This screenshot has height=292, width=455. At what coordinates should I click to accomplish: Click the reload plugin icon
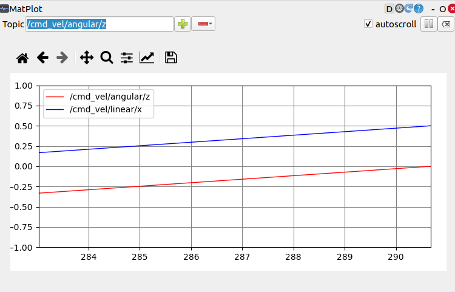(409, 9)
